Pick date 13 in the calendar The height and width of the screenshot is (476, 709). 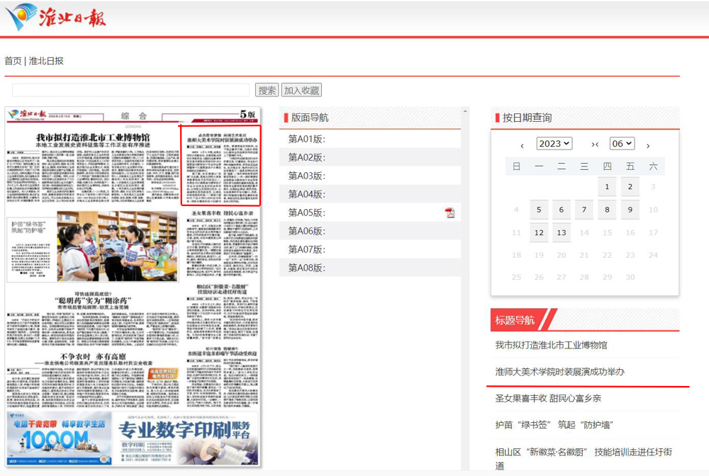tap(562, 232)
